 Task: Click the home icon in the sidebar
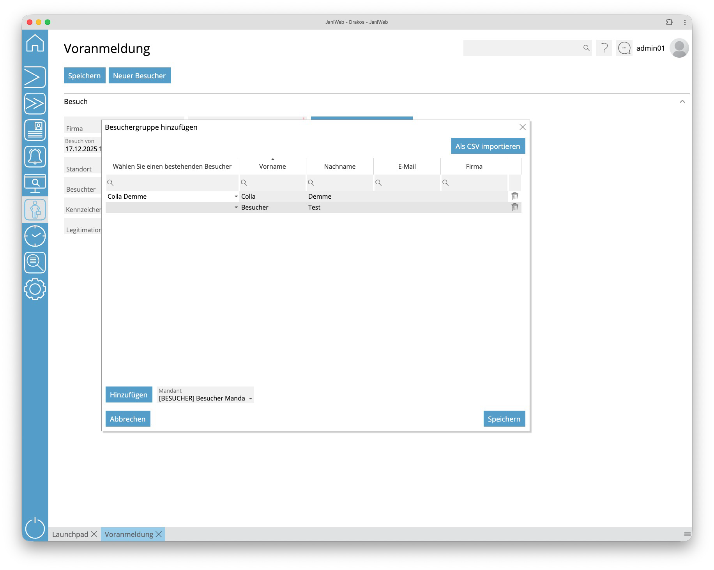point(35,43)
